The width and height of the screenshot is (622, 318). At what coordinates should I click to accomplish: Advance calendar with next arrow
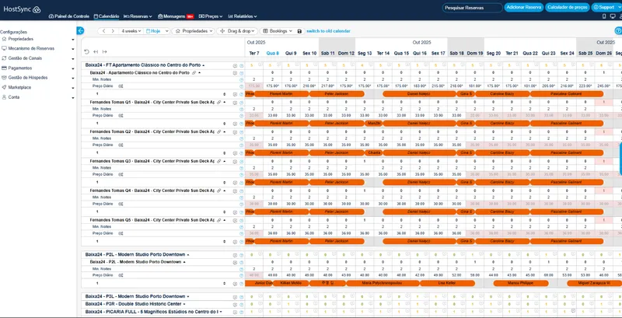click(113, 31)
